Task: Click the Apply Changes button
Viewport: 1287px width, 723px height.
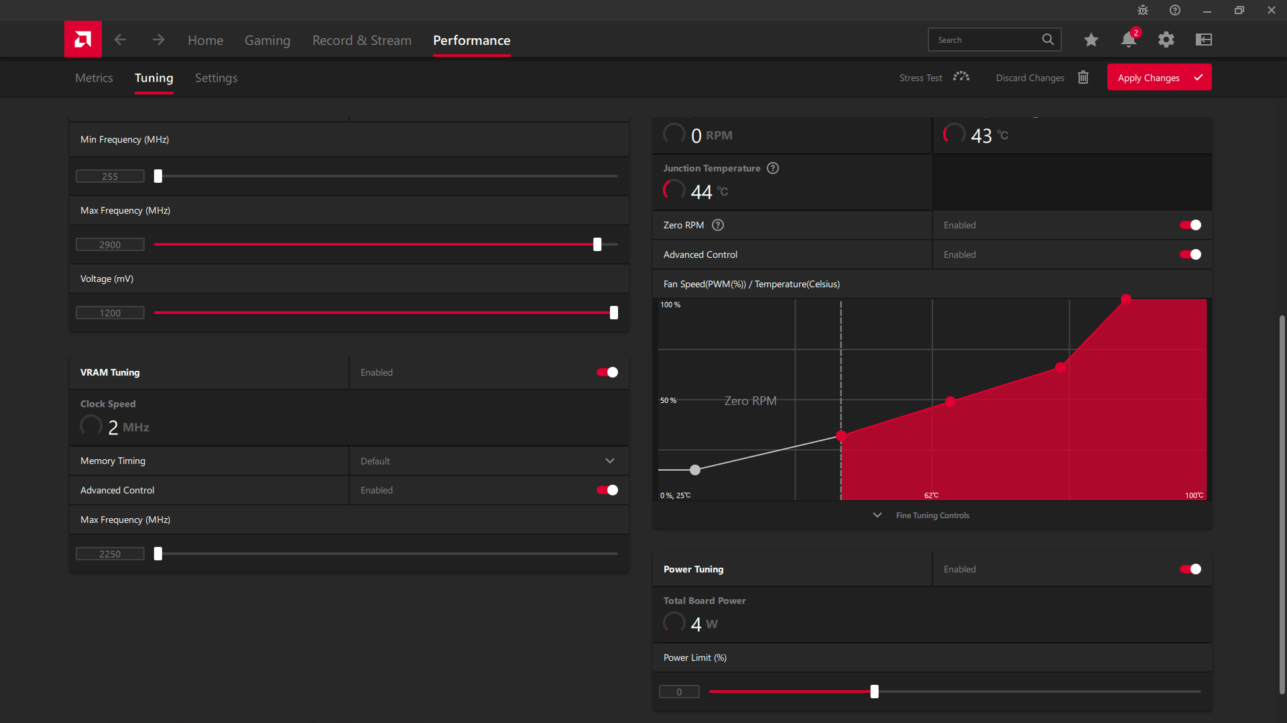Action: pyautogui.click(x=1159, y=78)
